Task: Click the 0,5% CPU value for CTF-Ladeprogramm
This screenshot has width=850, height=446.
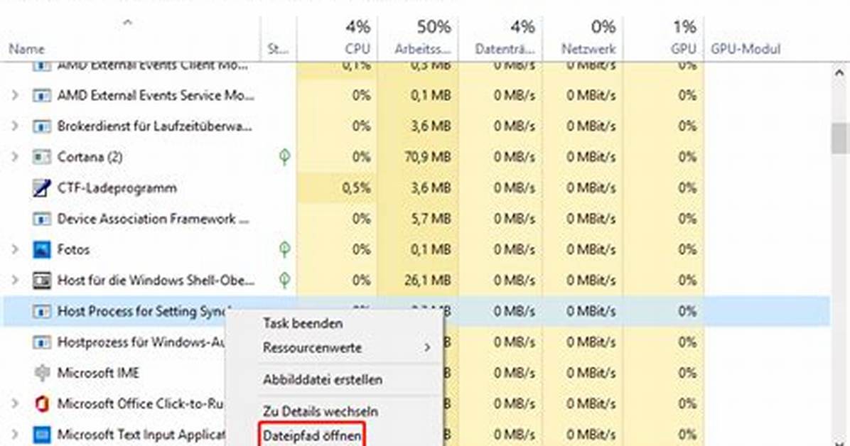Action: 356,188
